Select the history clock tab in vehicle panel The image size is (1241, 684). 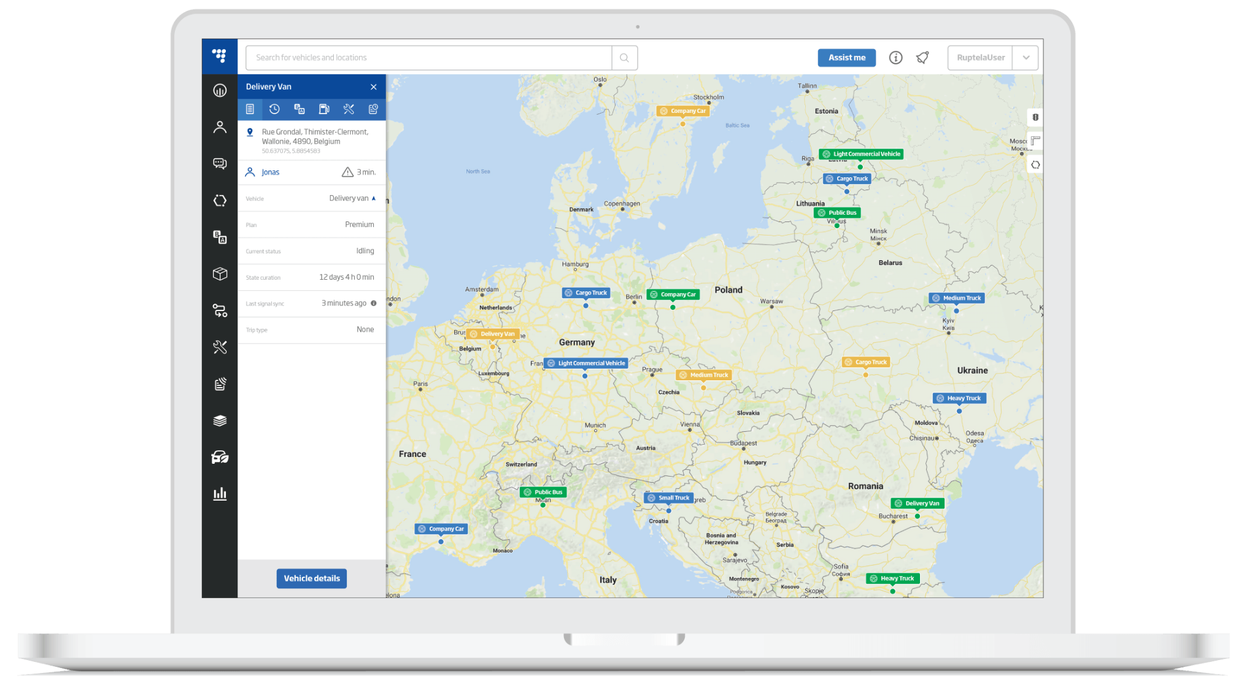[x=274, y=109]
